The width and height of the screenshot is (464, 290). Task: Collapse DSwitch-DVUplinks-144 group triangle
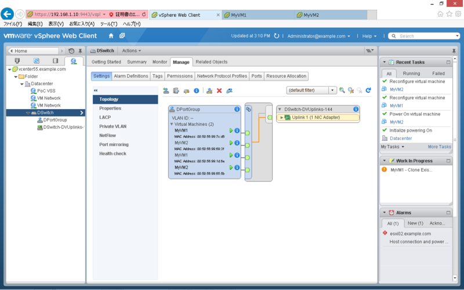[280, 109]
